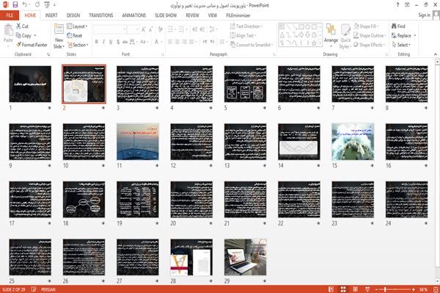Expand the Layout dropdown

(77, 26)
